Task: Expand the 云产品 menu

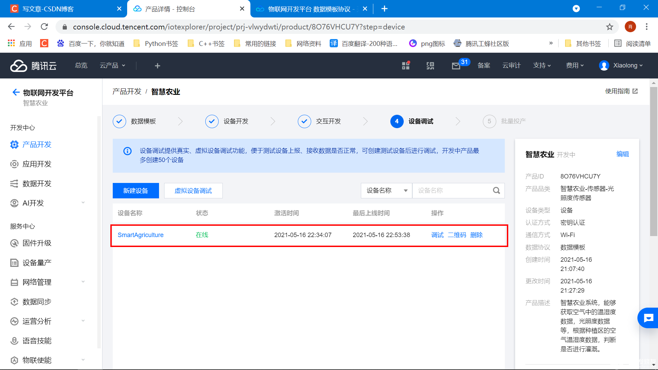Action: point(112,65)
